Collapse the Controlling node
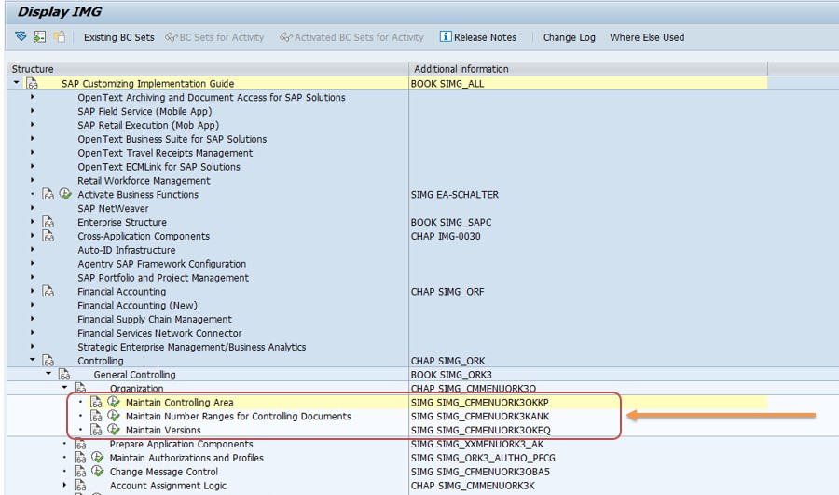Screen dimensions: 839x495 tap(33, 360)
